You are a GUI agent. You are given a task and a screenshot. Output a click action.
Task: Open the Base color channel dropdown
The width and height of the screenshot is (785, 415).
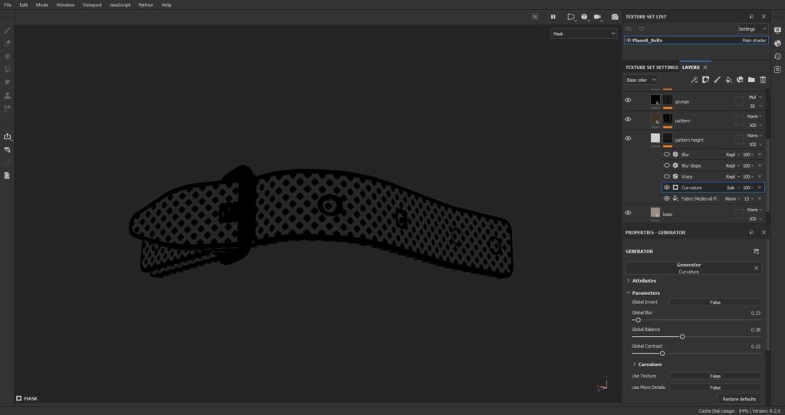click(642, 80)
